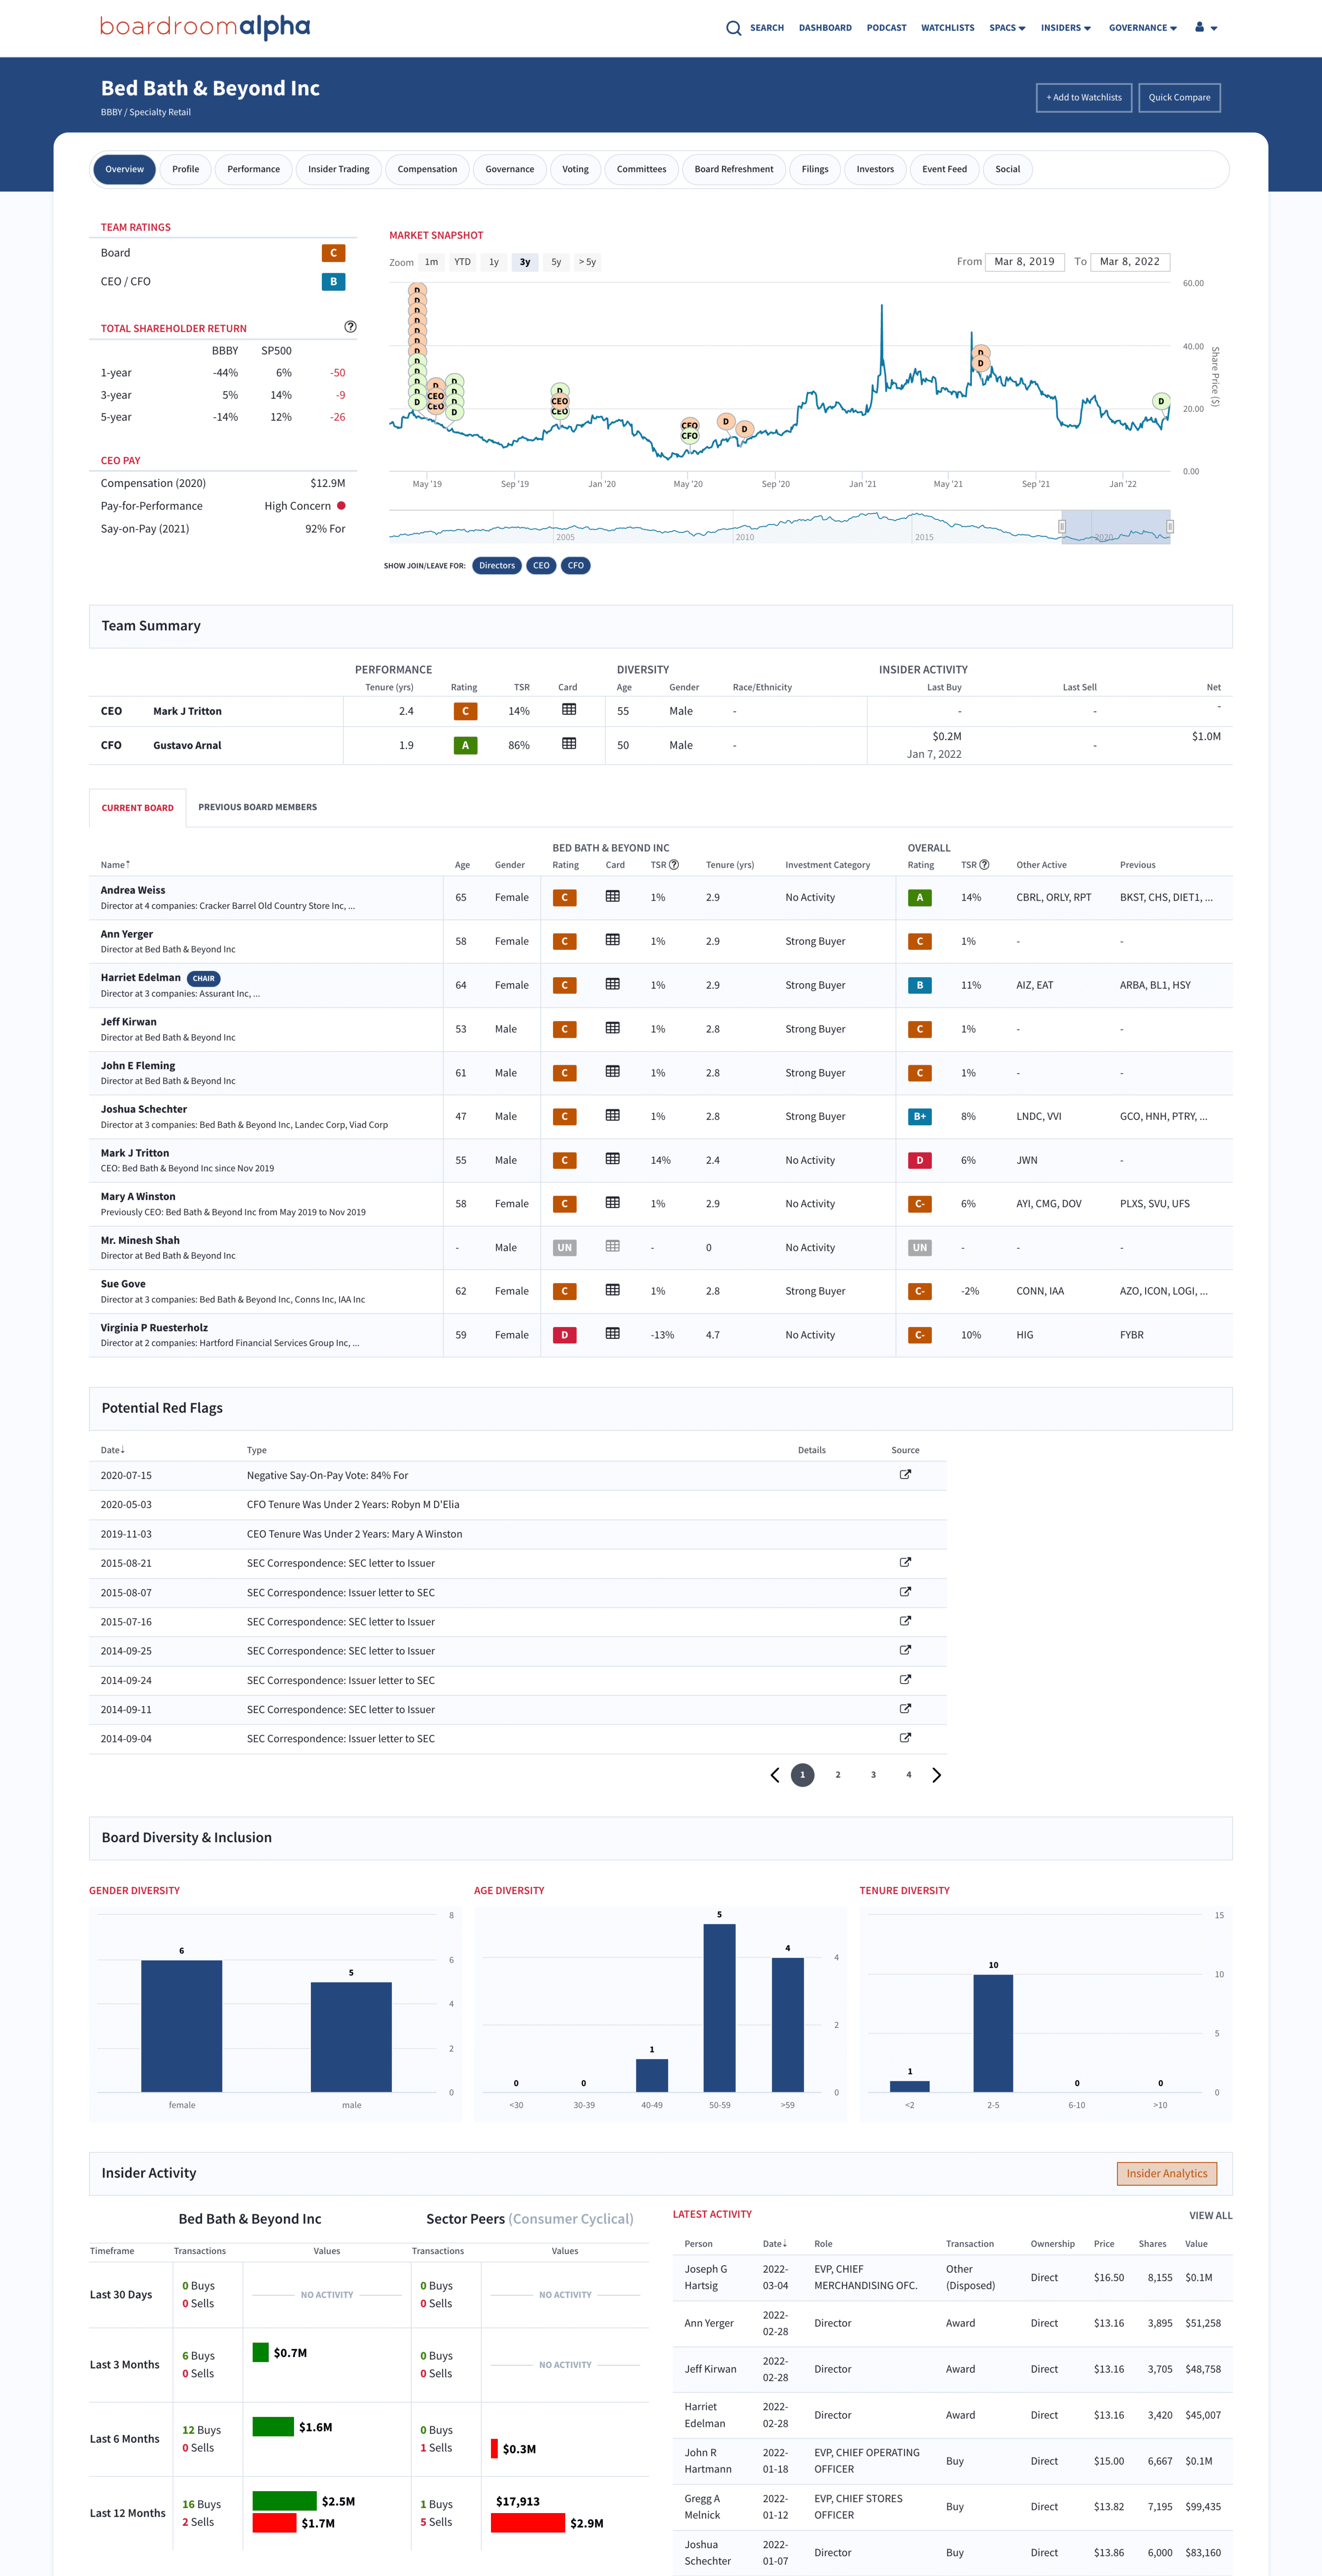This screenshot has width=1322, height=2576.
Task: Open the Event Feed tab
Action: 944,169
